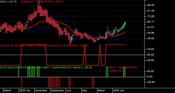Image resolution: width=175 pixels, height=93 pixels.
Task: Select the monthly uptrends = 100.00 indicator title
Action: 44,46
